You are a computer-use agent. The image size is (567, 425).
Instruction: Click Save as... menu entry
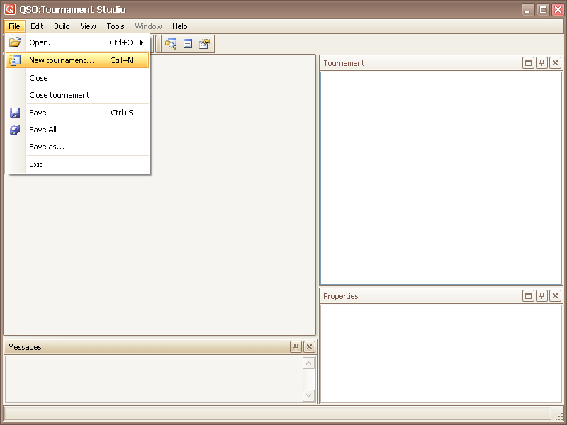point(47,147)
